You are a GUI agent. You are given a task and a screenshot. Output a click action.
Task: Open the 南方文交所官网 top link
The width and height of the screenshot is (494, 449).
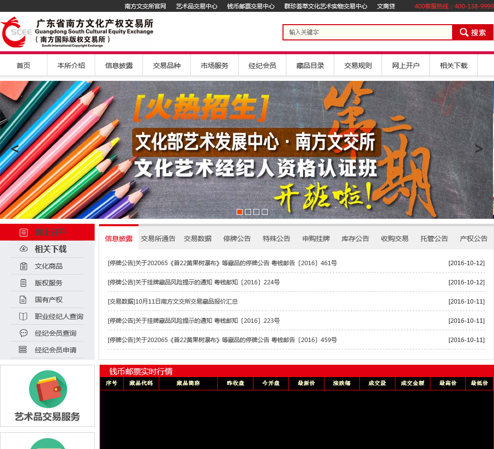pyautogui.click(x=145, y=6)
